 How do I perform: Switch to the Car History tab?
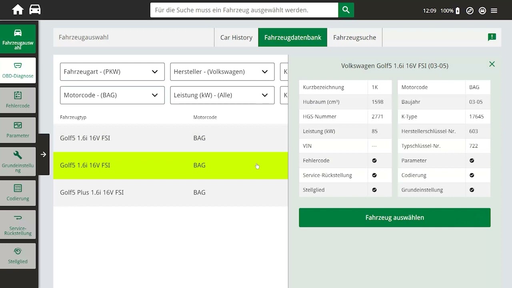pos(236,37)
